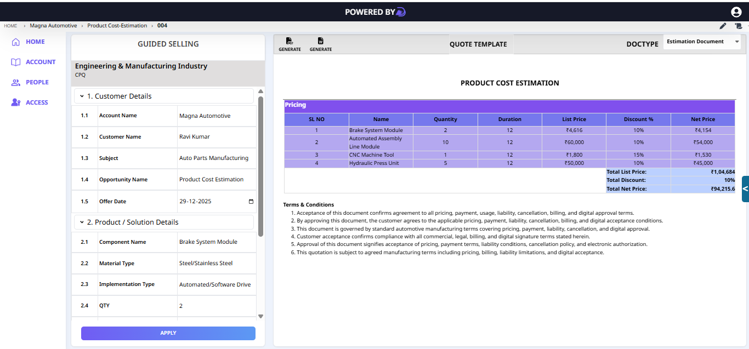This screenshot has width=749, height=349.
Task: Collapse the 1. Customer Details section
Action: [164, 96]
